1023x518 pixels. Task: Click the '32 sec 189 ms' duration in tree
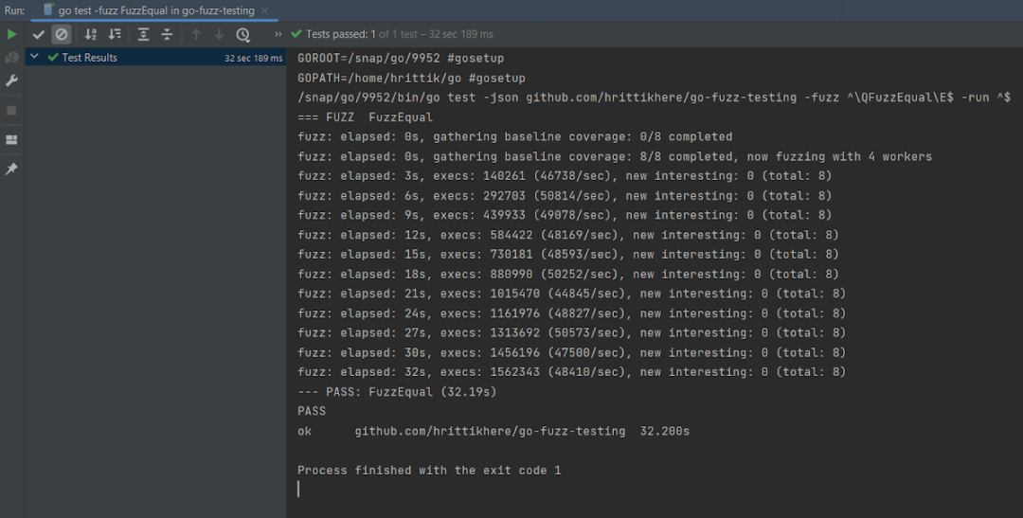click(253, 58)
